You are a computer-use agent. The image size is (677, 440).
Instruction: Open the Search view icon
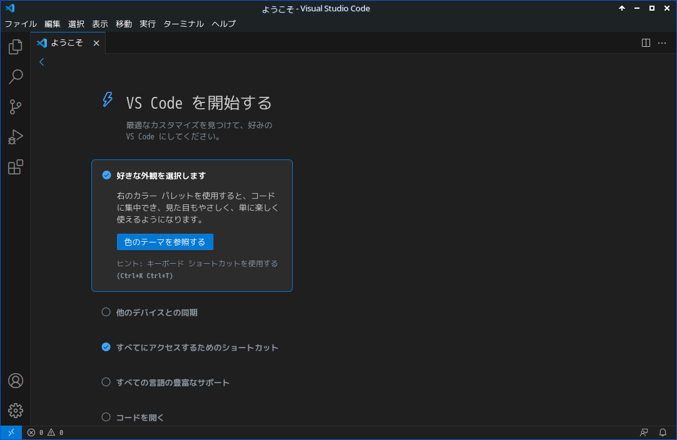click(15, 77)
